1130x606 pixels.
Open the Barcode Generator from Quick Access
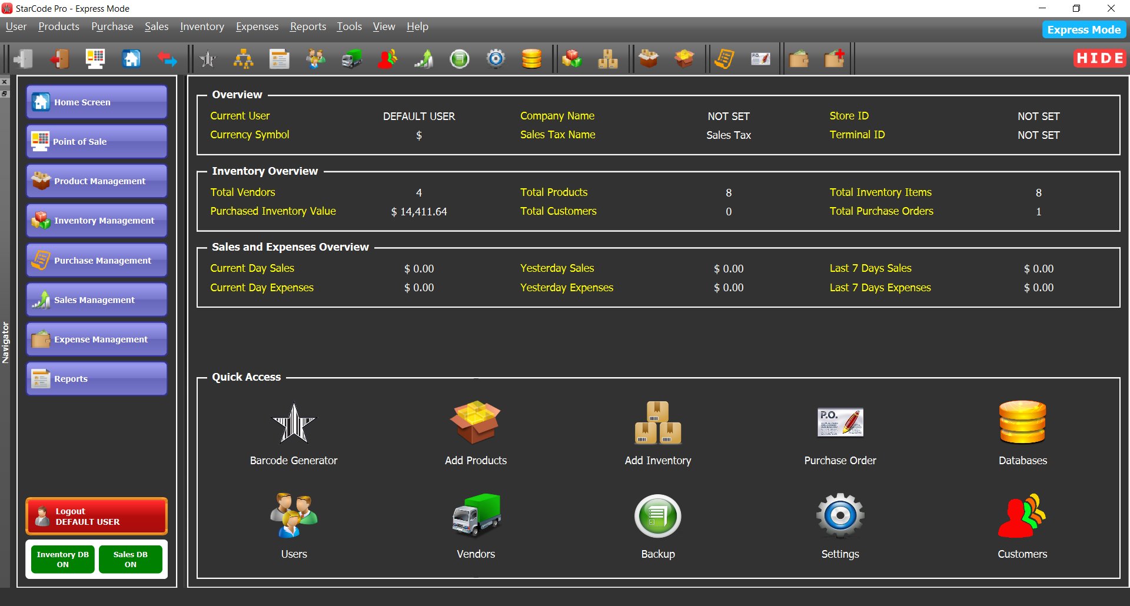(294, 422)
